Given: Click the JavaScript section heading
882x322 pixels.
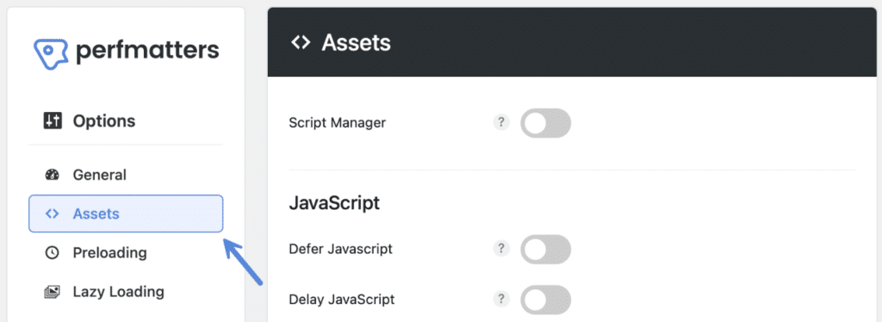Looking at the screenshot, I should [x=334, y=203].
